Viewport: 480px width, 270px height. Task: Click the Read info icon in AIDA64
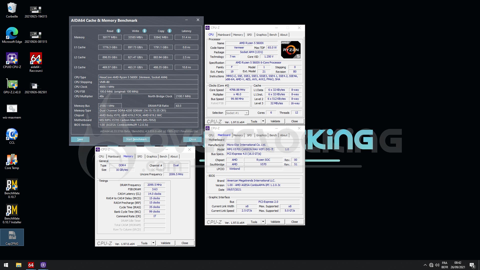[118, 31]
